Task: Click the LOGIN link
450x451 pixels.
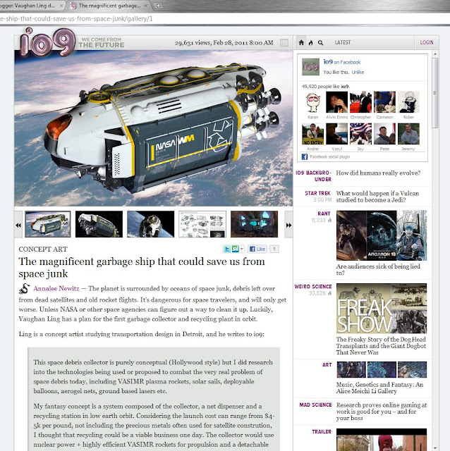Action: [x=427, y=42]
